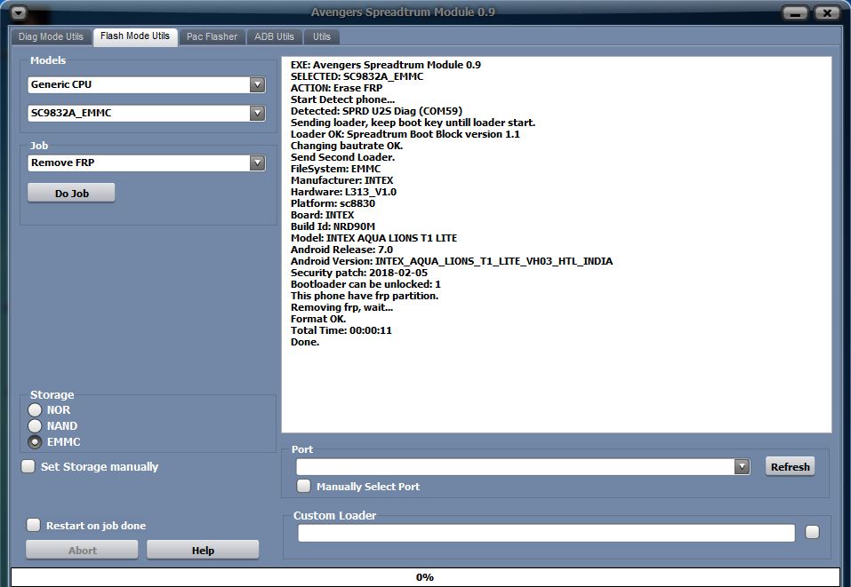Screen dimensions: 851x587
Task: Click the Port combo box field
Action: [x=524, y=467]
